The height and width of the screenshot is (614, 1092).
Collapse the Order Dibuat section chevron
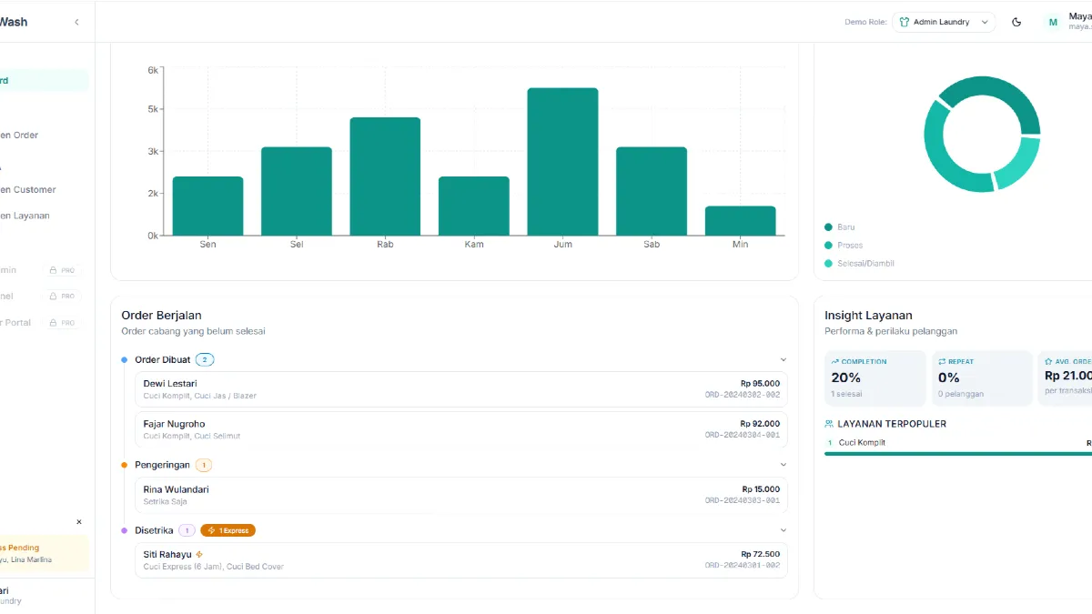click(x=783, y=359)
